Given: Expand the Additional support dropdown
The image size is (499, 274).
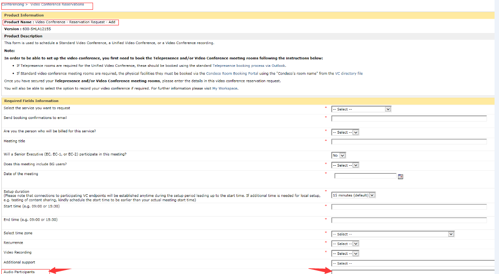Looking at the screenshot, I should [x=412, y=263].
